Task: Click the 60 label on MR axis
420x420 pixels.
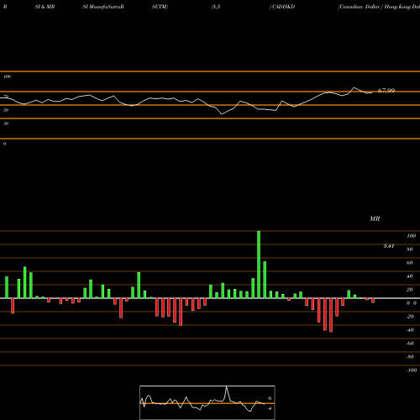Action: coord(410,263)
